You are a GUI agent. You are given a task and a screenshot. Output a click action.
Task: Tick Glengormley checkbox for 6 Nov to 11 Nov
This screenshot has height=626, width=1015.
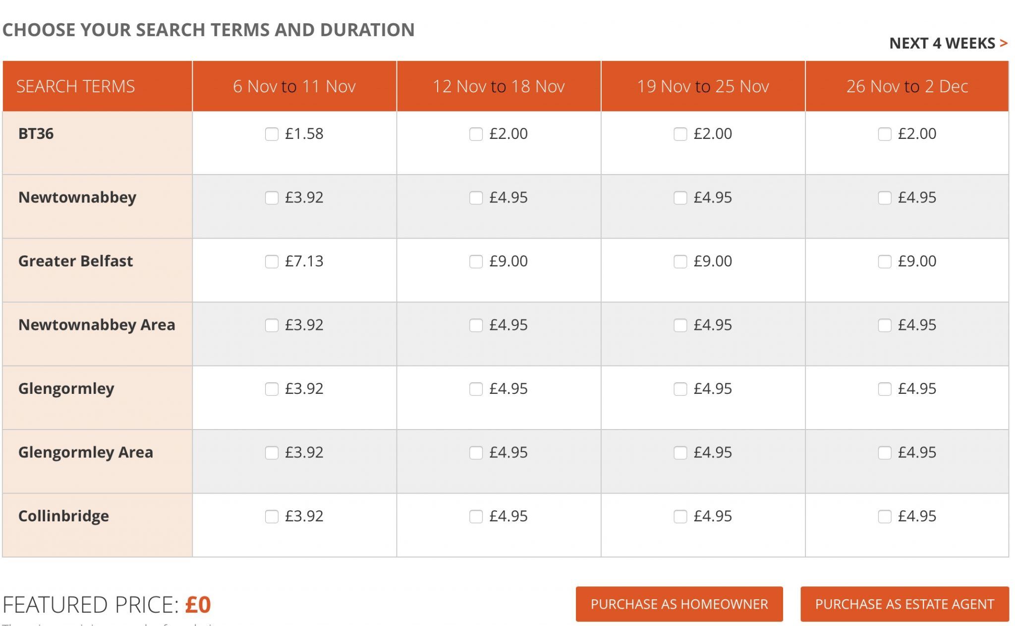point(272,389)
